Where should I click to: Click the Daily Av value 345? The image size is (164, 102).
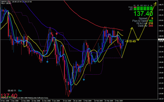[151, 26]
